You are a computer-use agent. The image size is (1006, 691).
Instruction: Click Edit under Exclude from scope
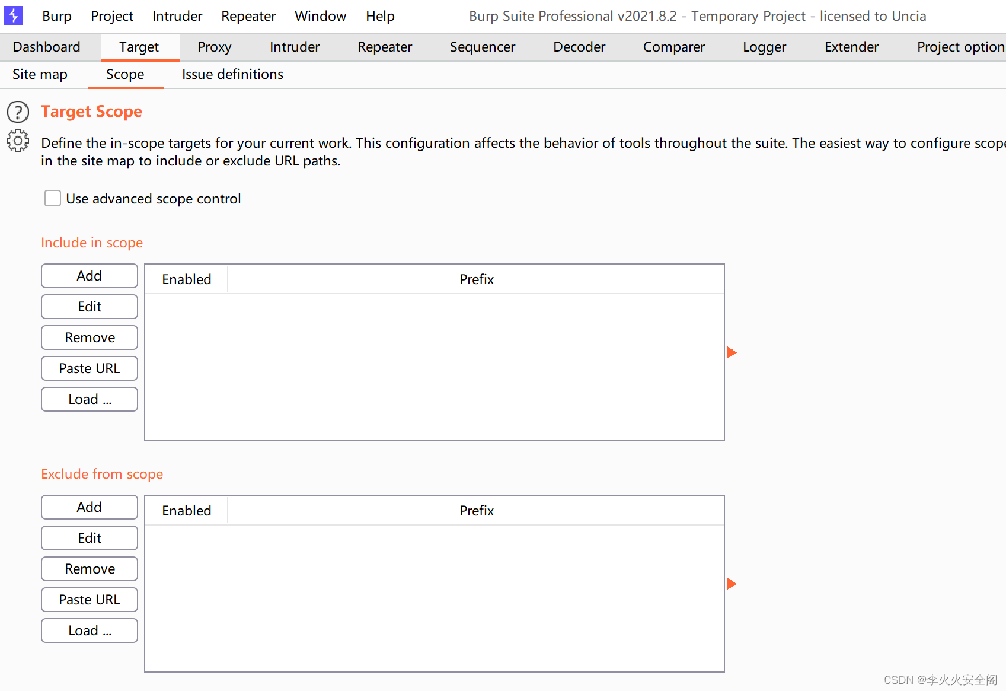click(x=90, y=538)
